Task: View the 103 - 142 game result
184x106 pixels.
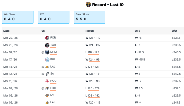Action: coord(94,96)
